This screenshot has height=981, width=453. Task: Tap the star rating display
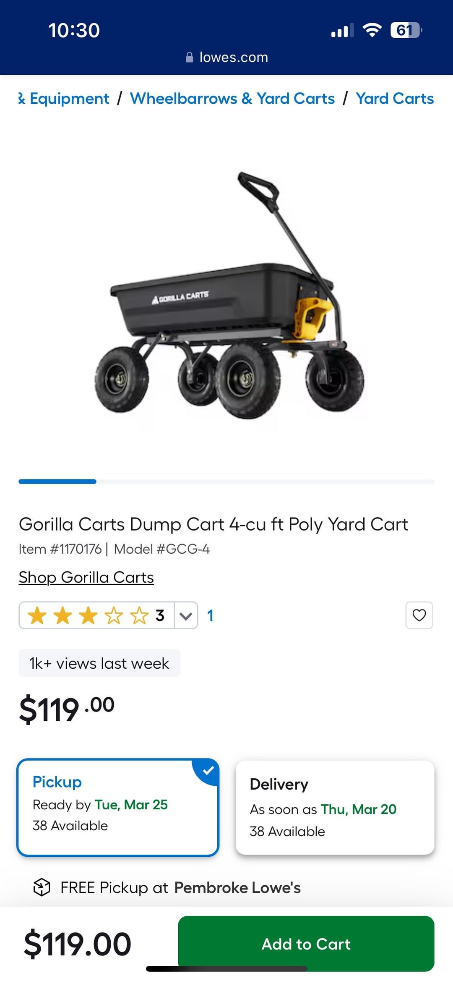96,615
